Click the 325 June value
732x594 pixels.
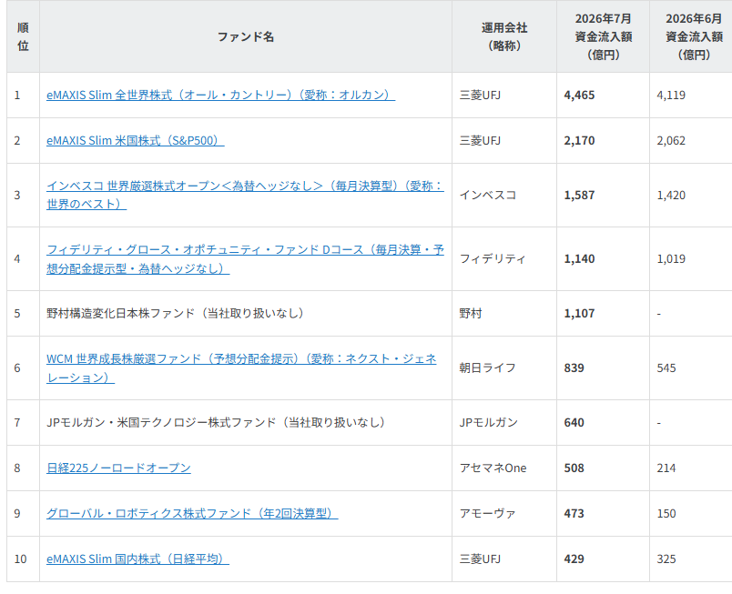pyautogui.click(x=666, y=559)
